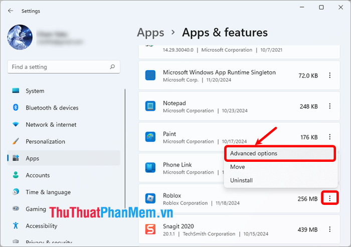Click the 72.0 KB size value
Image resolution: width=351 pixels, height=247 pixels.
point(308,76)
